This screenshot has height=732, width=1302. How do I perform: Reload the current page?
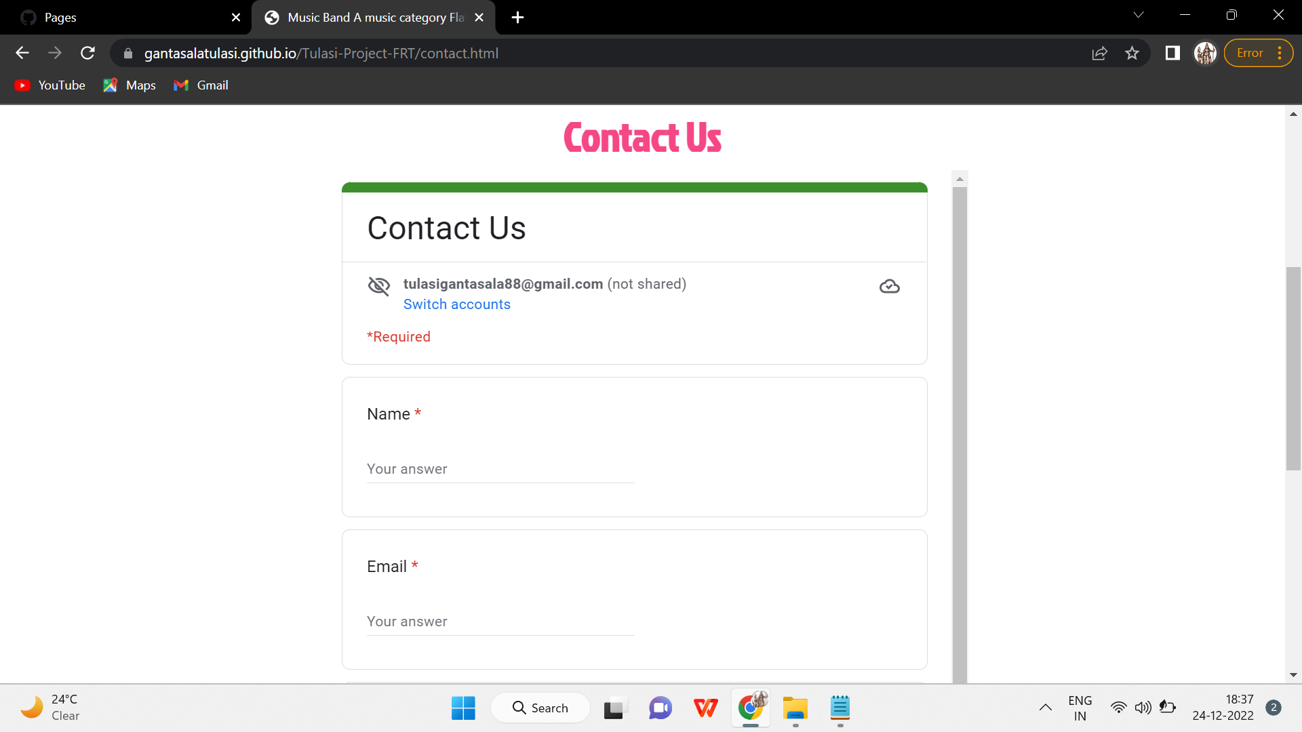(87, 53)
